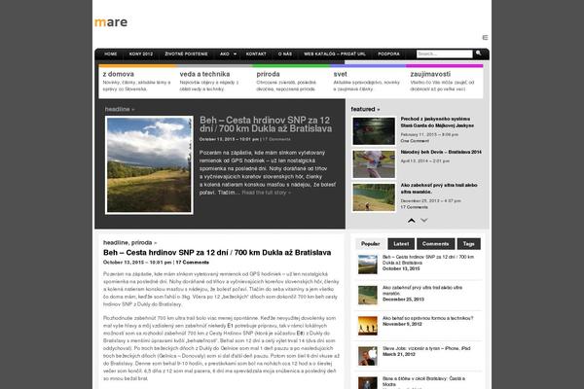Show previous featured posts with up arrow
Viewport: 584px width, 389px height.
click(411, 221)
